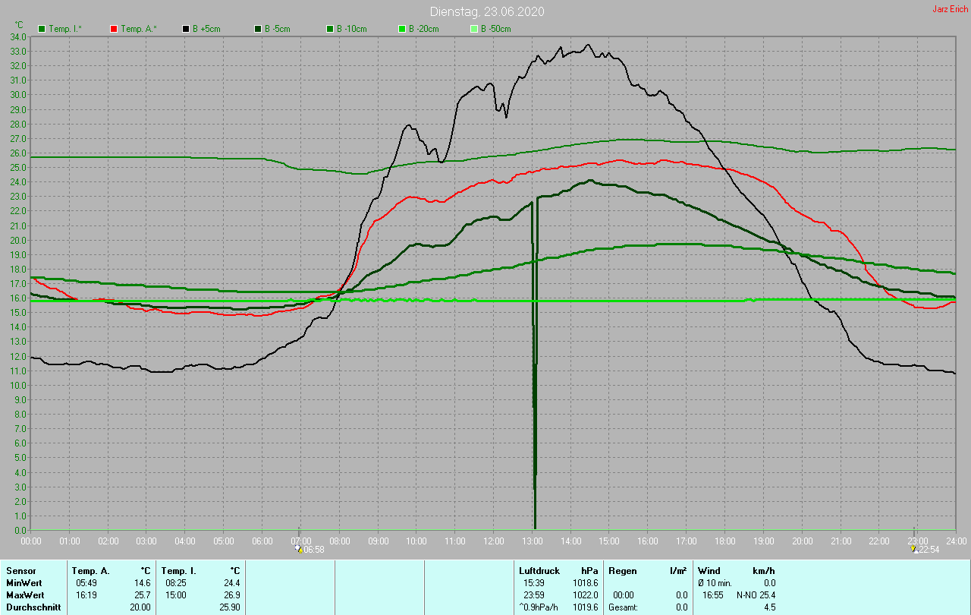Click the sunset icon at 22:54
The height and width of the screenshot is (615, 971).
(x=914, y=549)
